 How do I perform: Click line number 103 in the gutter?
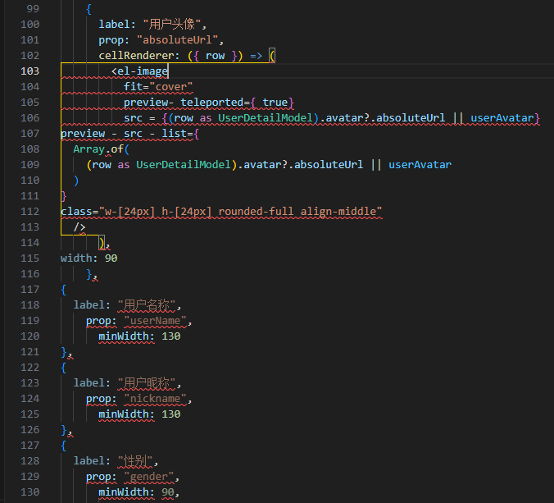click(x=30, y=71)
